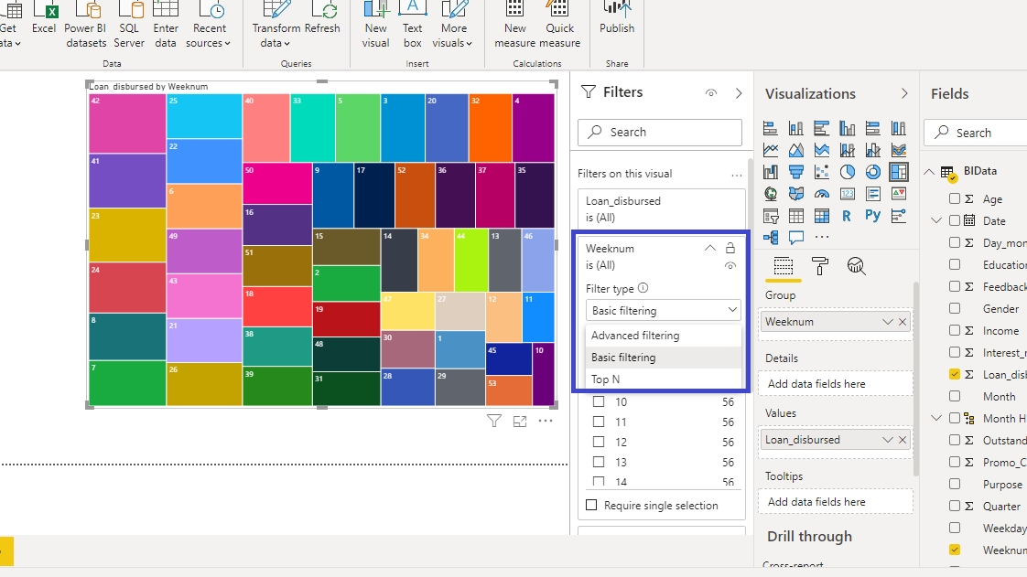
Task: Collapse the BIData table in Fields
Action: click(930, 171)
